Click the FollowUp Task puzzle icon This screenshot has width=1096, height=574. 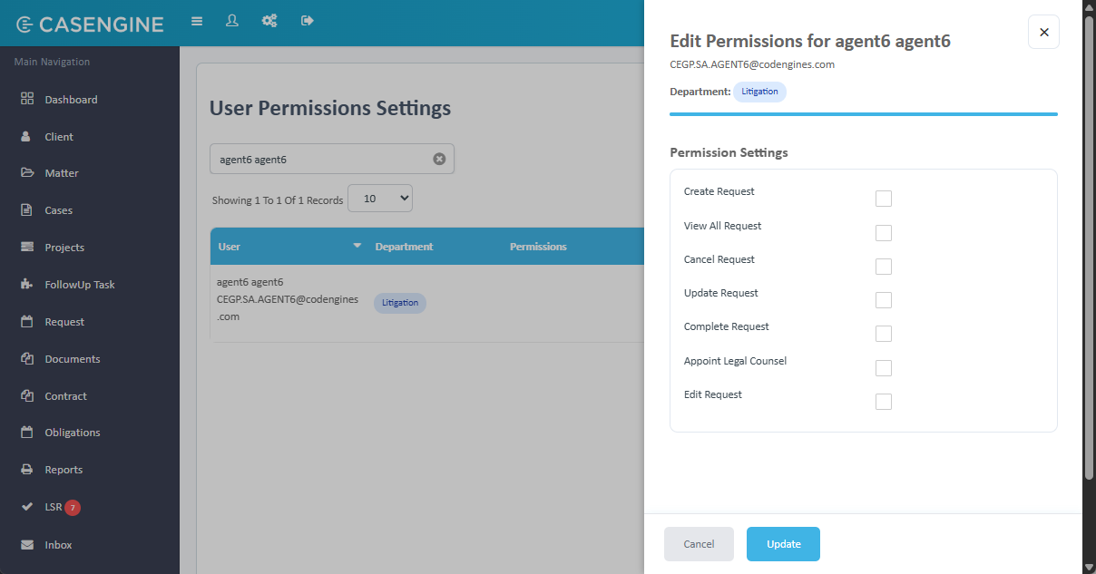(27, 284)
